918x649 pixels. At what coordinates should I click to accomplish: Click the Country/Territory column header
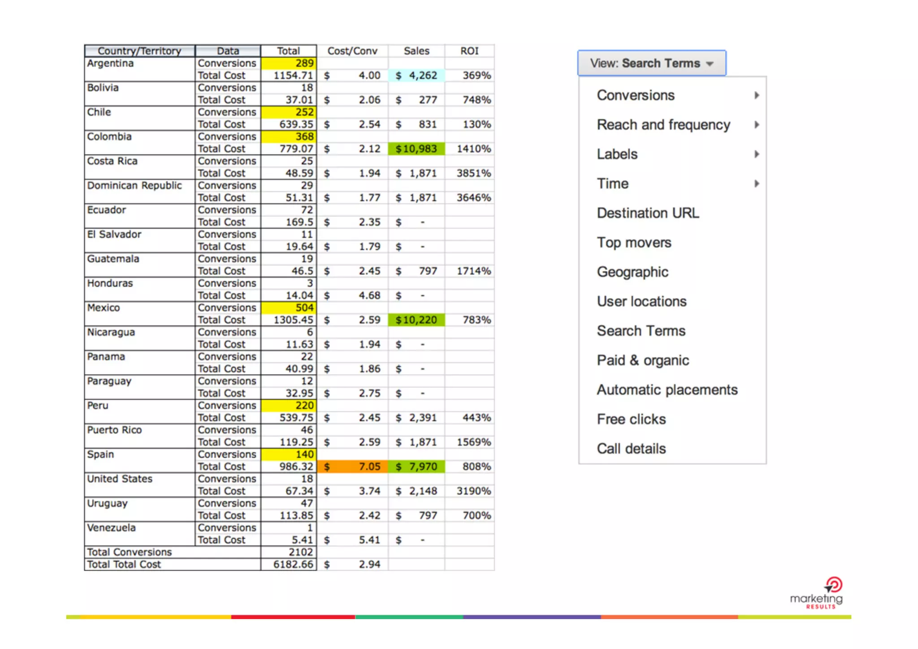[x=139, y=51]
